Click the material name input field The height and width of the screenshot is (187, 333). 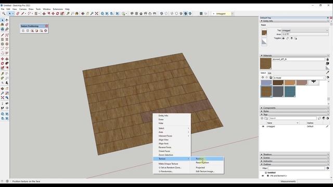(298, 59)
